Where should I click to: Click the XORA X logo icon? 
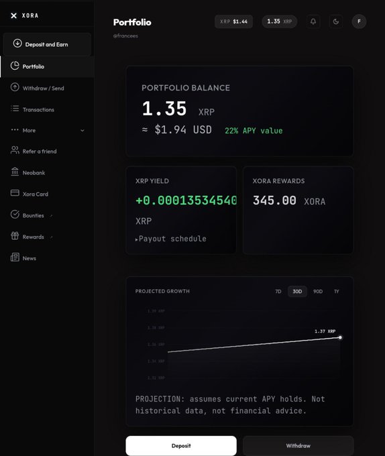(13, 15)
